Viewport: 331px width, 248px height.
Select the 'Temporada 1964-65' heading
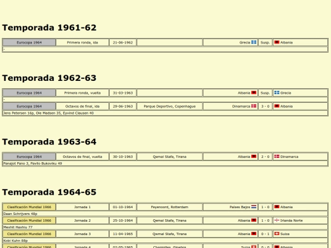49,192
